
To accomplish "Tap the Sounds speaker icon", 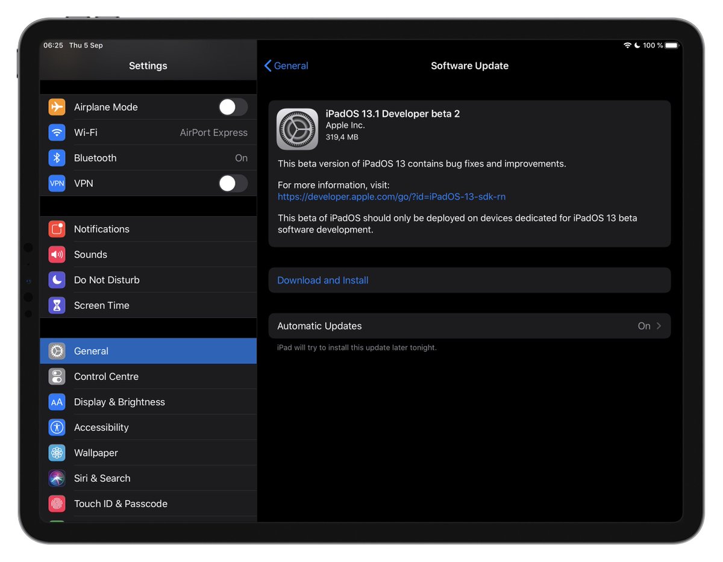I will [56, 254].
